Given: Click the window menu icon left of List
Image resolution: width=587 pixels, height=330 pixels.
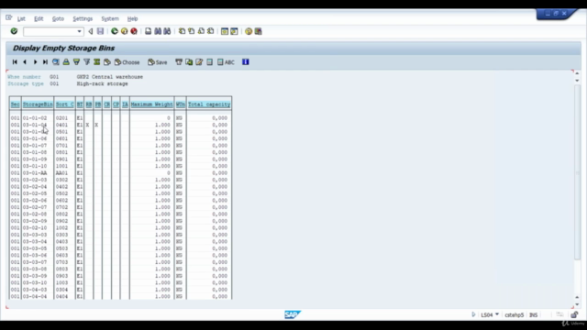Looking at the screenshot, I should (x=8, y=17).
